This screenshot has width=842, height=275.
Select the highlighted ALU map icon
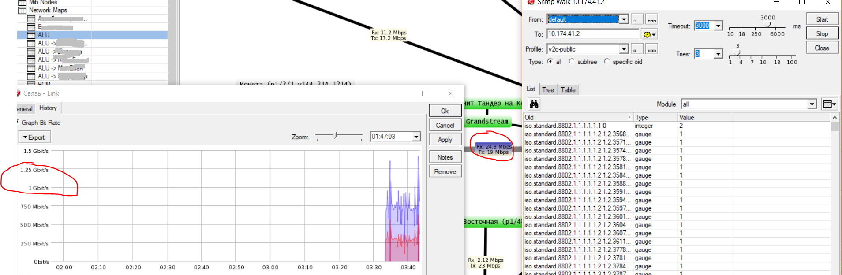point(31,35)
